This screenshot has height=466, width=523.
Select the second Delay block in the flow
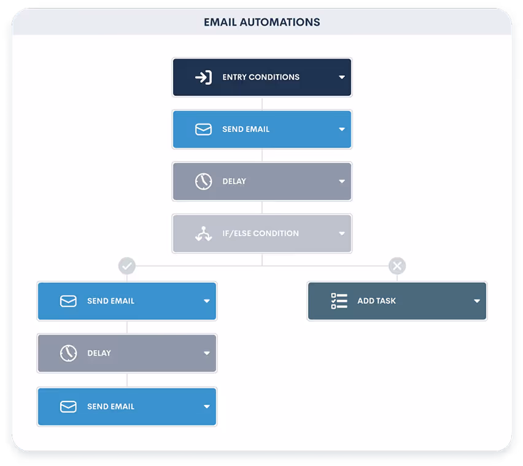pyautogui.click(x=126, y=353)
